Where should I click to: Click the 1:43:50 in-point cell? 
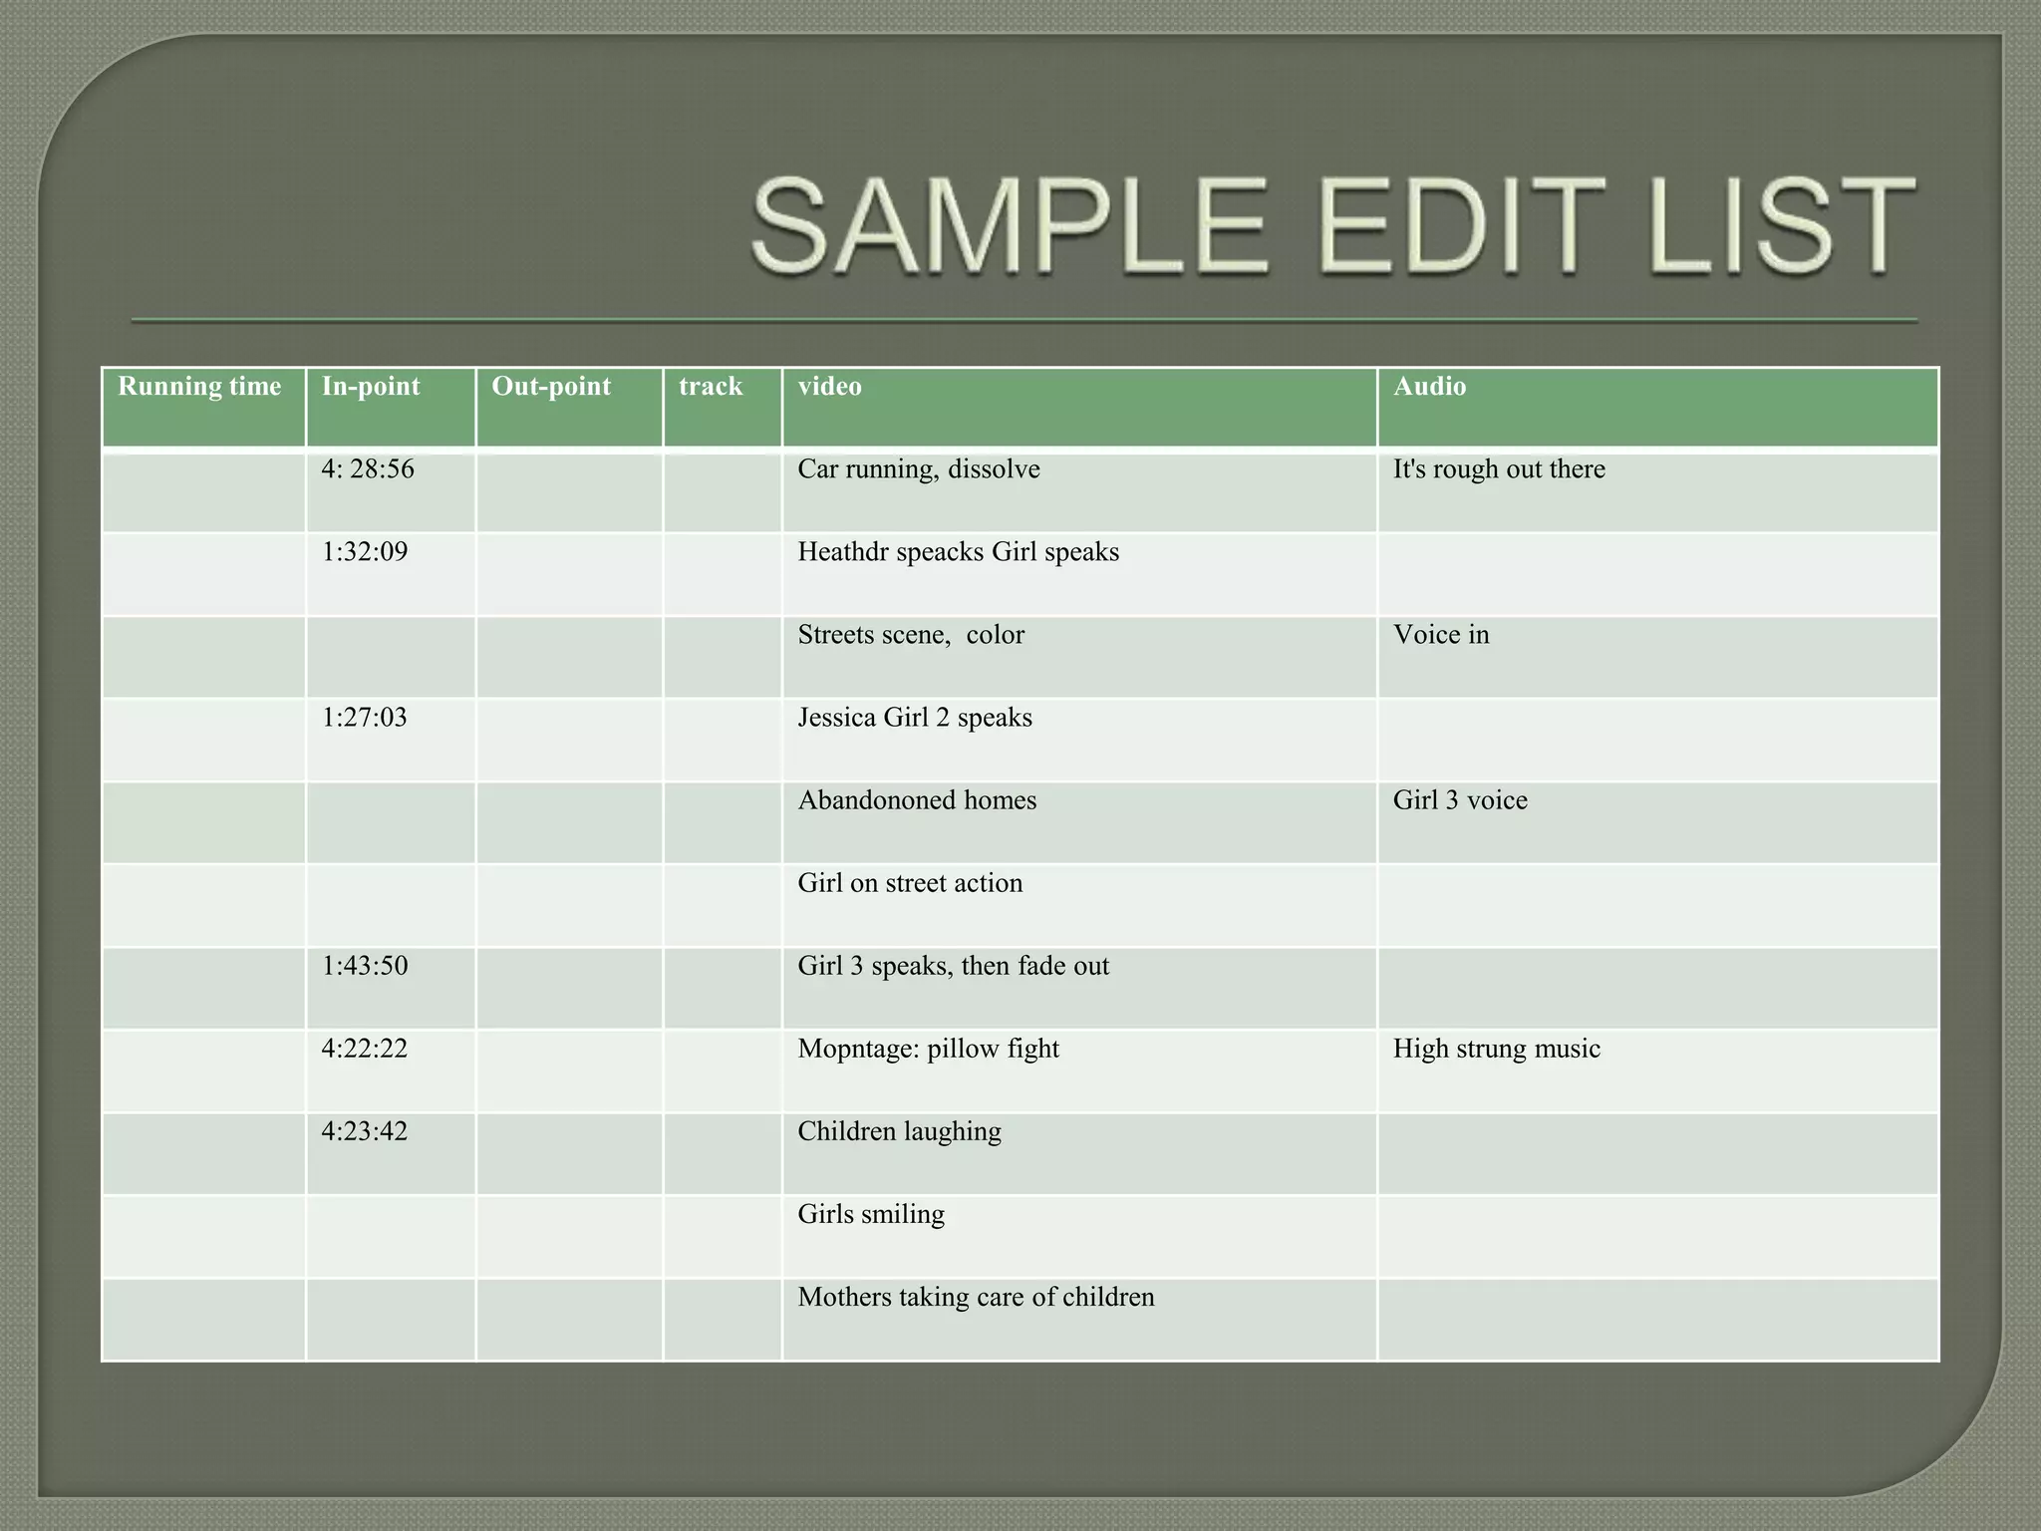(x=391, y=988)
